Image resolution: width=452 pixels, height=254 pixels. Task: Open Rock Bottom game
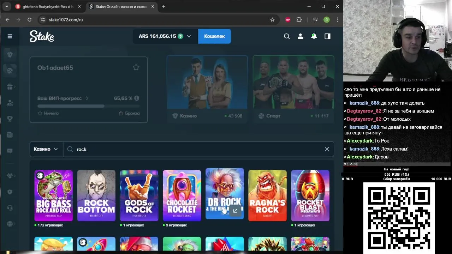96,196
